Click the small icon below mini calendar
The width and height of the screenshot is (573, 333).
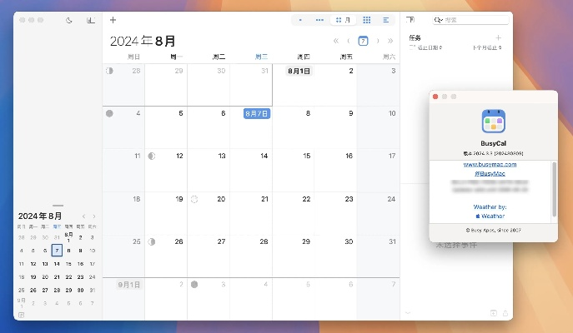[21, 315]
